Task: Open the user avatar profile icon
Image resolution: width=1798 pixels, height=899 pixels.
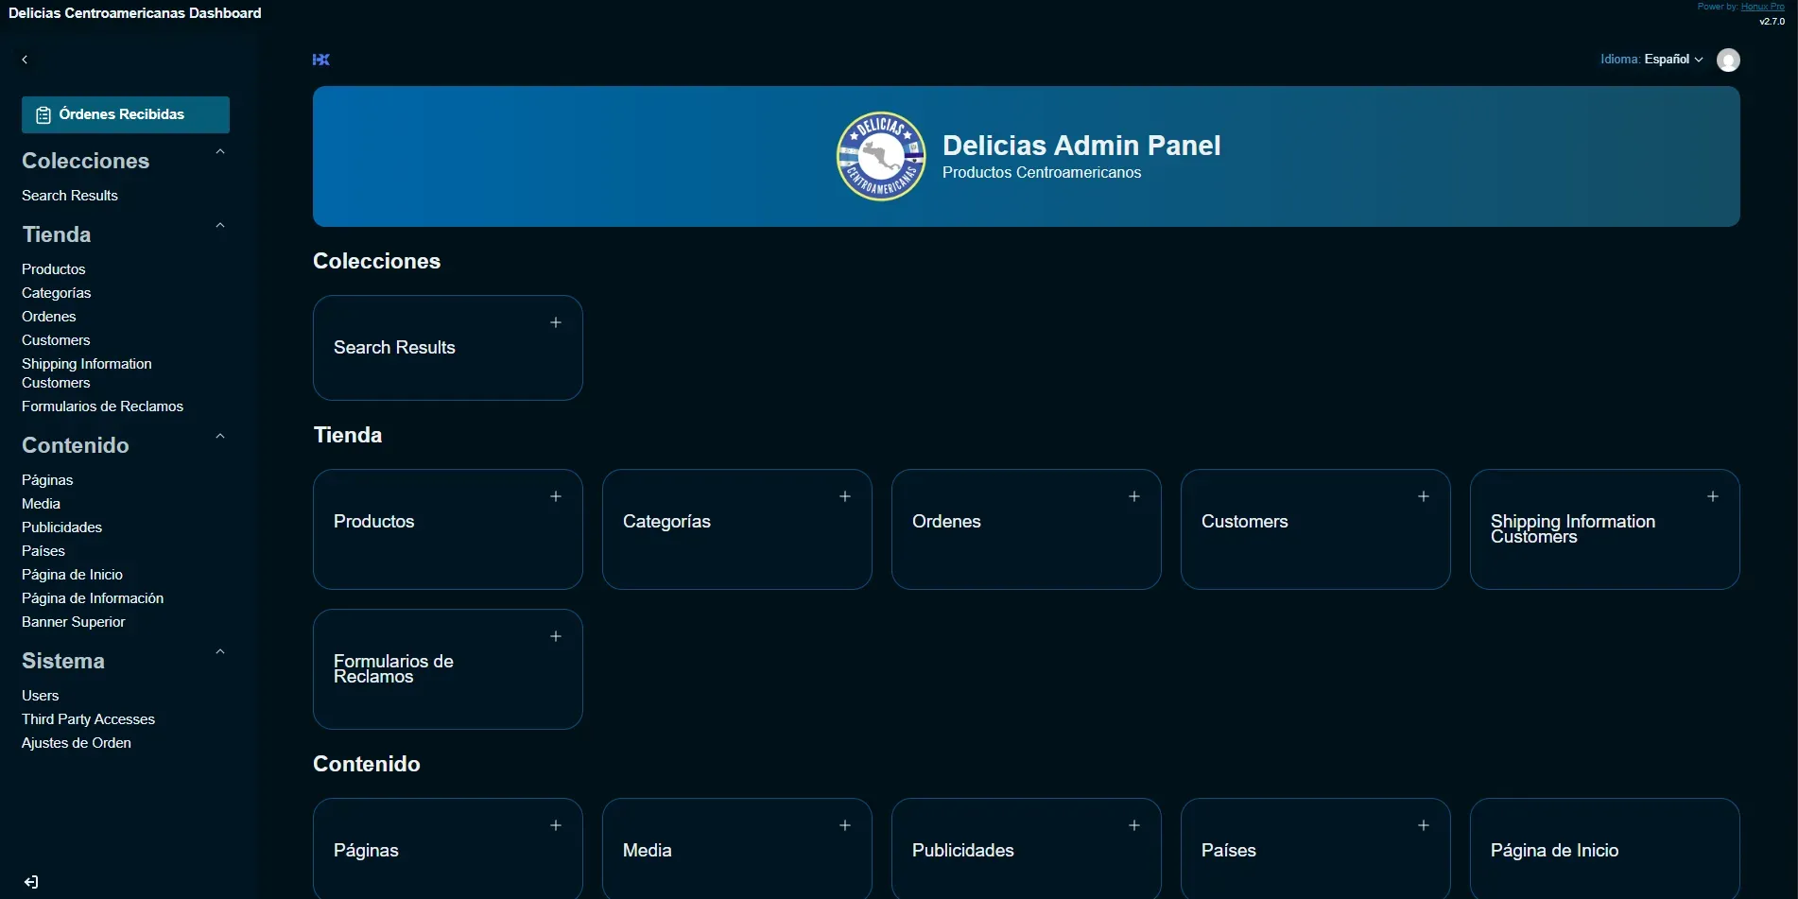Action: point(1729,60)
